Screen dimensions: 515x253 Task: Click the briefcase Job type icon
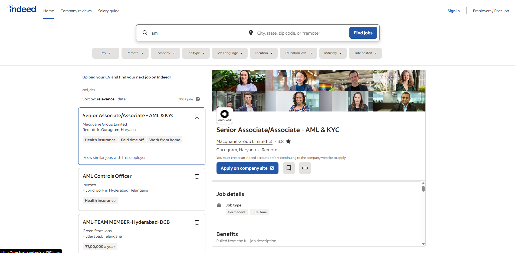coord(219,205)
